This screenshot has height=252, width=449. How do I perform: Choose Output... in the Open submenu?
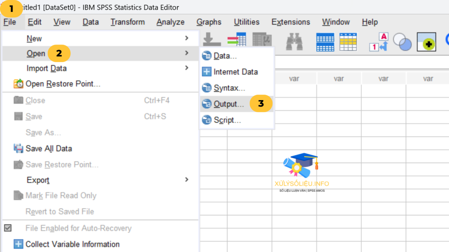[237, 104]
